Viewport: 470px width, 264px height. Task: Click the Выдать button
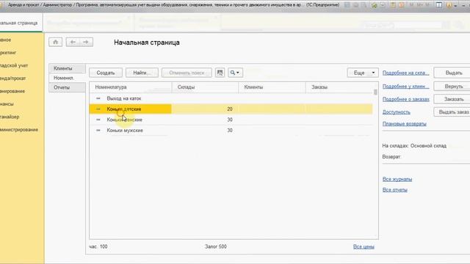452,73
